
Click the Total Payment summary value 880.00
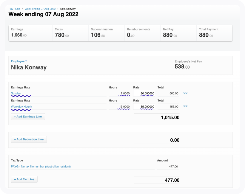pyautogui.click(x=206, y=35)
